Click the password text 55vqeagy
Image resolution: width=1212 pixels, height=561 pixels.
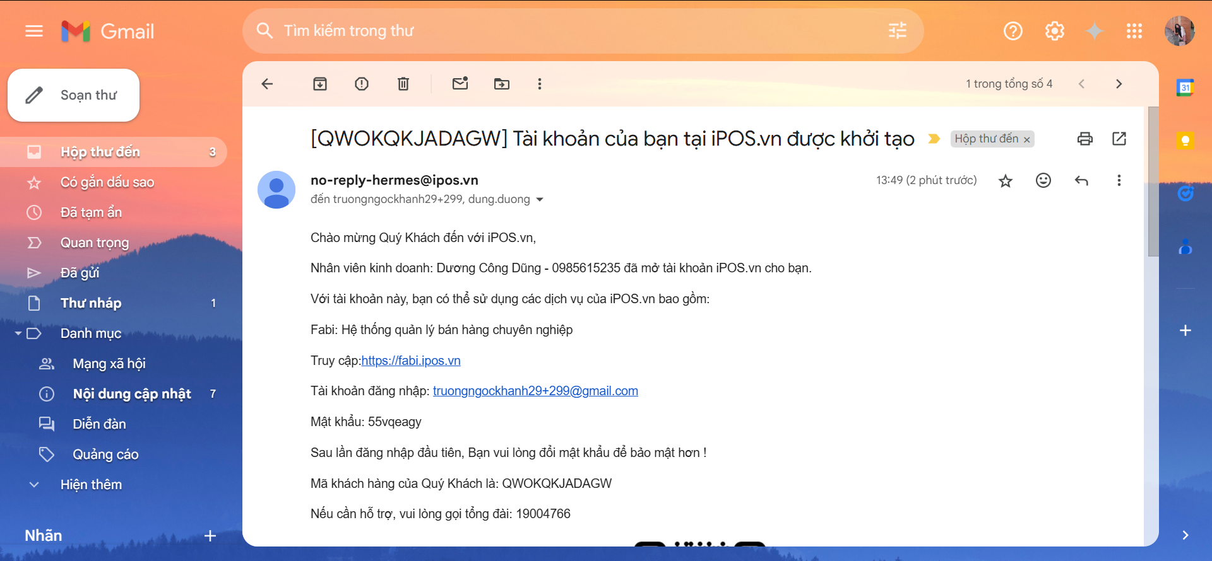point(395,422)
